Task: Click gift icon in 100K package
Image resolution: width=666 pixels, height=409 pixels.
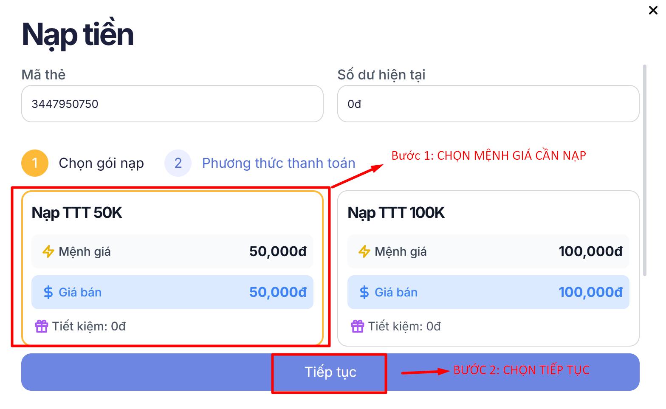Action: 358,326
